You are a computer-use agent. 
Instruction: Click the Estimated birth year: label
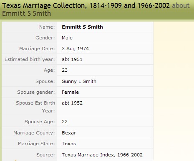(x=30, y=59)
